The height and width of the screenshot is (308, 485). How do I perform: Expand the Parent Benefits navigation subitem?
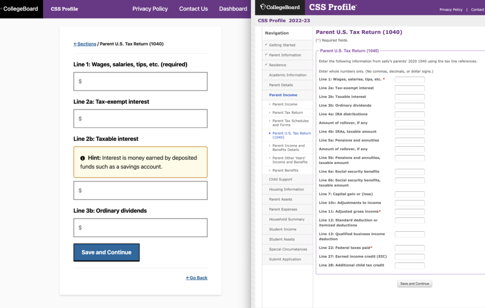[285, 170]
